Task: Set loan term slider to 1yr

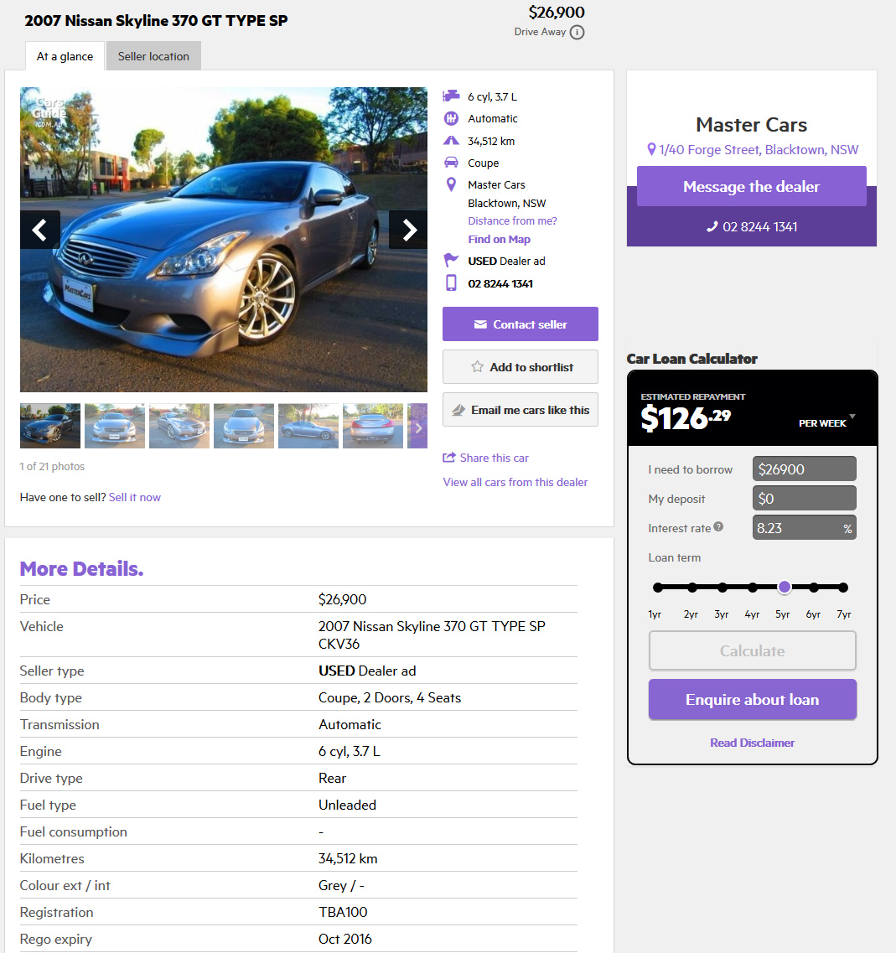Action: (658, 587)
